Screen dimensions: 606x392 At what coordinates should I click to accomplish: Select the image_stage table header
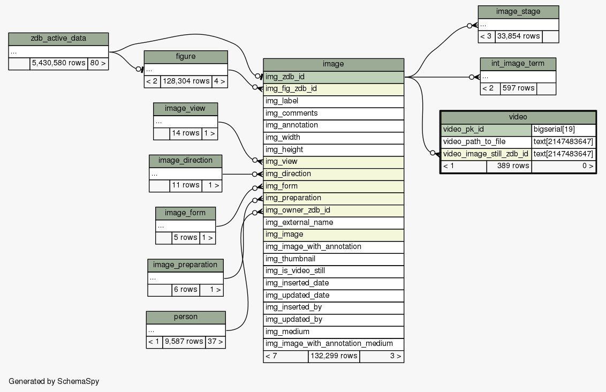click(518, 12)
